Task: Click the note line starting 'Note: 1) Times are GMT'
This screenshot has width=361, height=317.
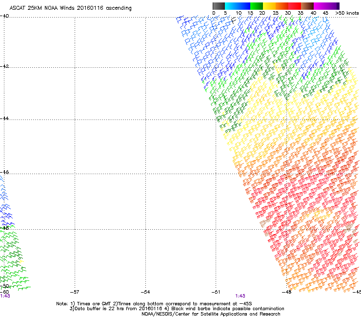Action: click(x=154, y=304)
